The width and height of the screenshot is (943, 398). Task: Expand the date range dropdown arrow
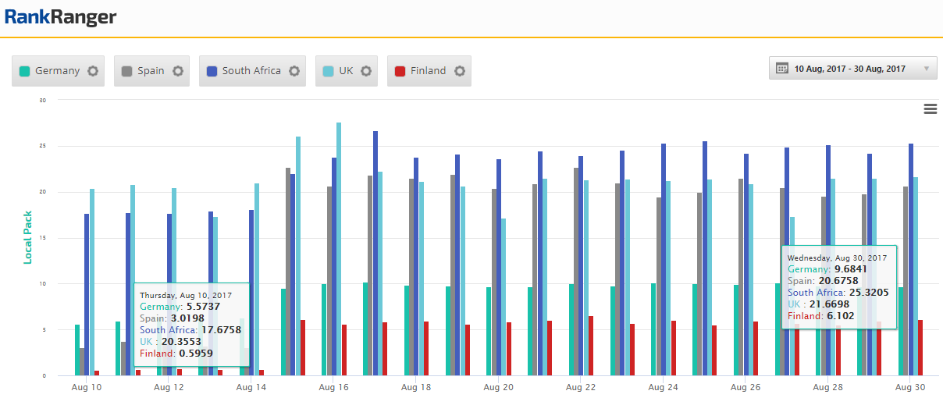click(927, 69)
